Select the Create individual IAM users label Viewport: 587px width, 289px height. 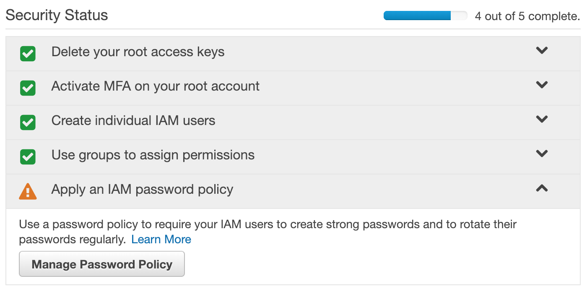(133, 121)
